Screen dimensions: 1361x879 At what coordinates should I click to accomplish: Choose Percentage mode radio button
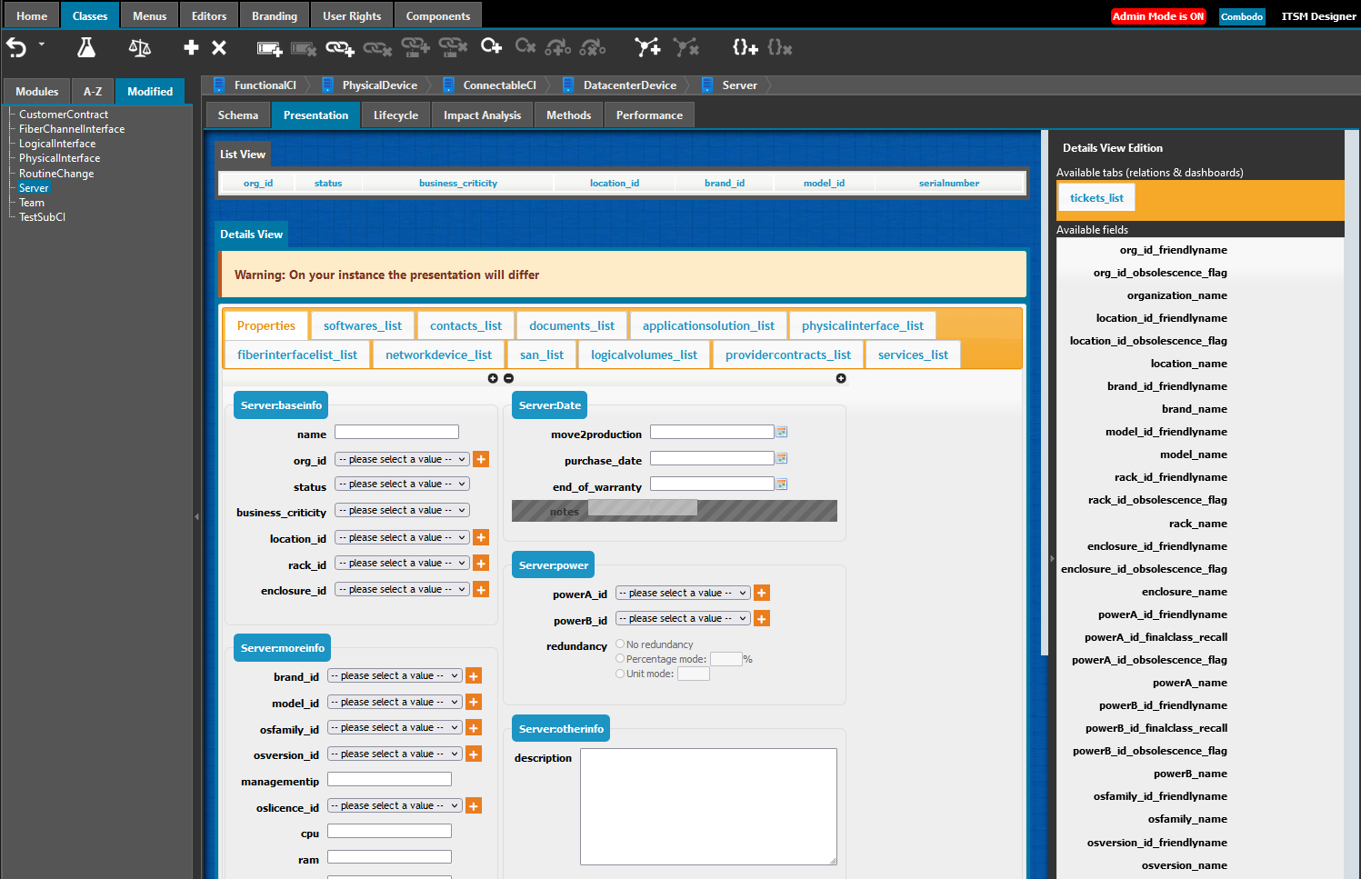(620, 659)
